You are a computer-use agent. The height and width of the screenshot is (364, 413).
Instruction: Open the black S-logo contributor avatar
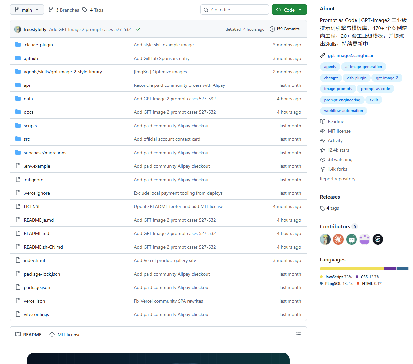tap(378, 239)
